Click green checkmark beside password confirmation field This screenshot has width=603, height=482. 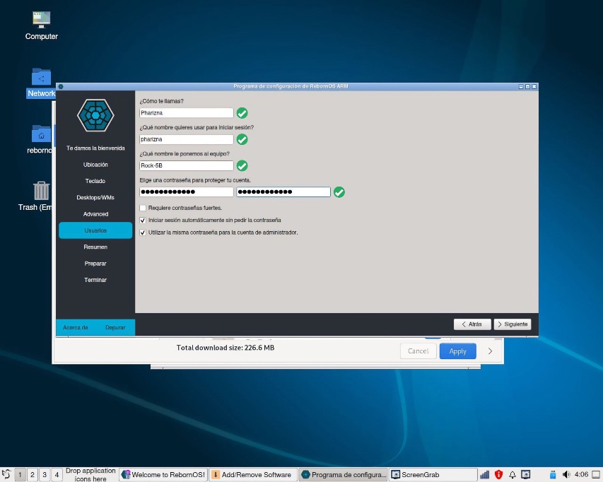[339, 192]
